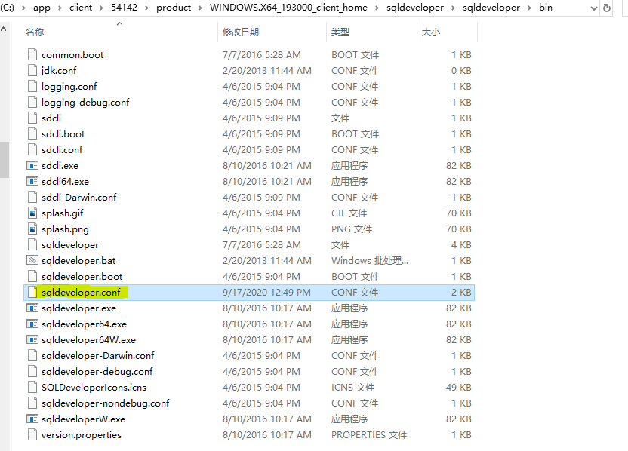The height and width of the screenshot is (451, 628).
Task: Select the version.properties file name
Action: tap(82, 435)
